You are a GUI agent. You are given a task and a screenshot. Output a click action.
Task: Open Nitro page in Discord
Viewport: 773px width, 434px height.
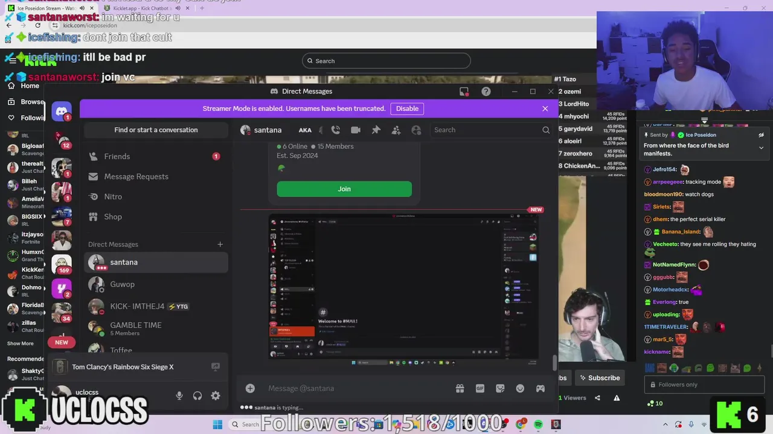click(x=156, y=197)
